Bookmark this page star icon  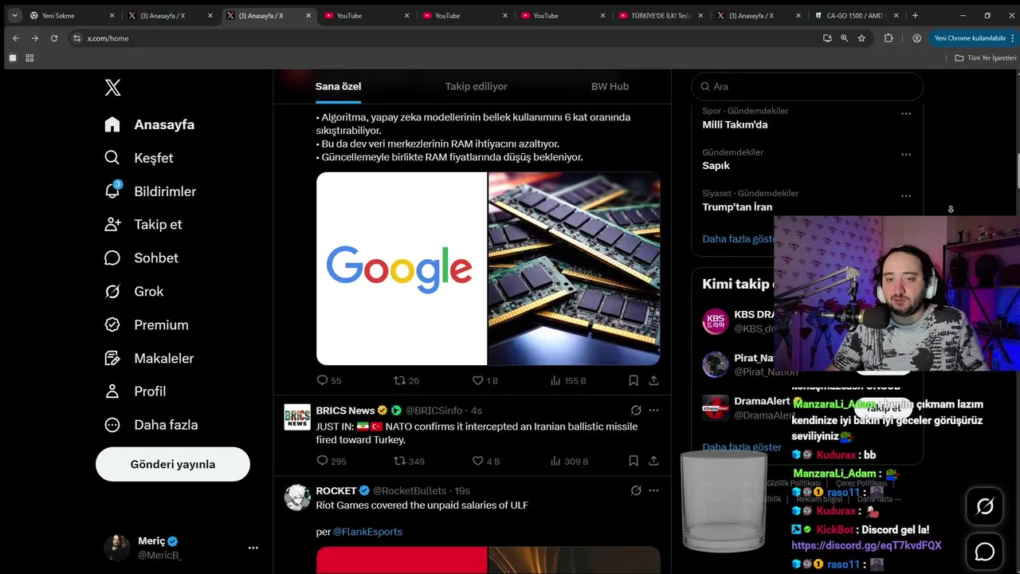click(861, 38)
